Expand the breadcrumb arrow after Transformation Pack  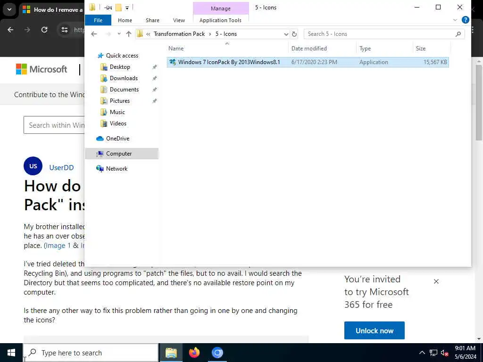[210, 34]
